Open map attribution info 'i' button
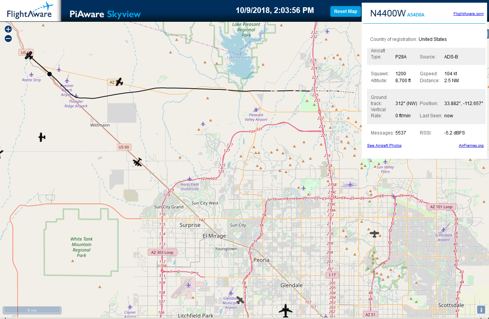 (x=481, y=310)
